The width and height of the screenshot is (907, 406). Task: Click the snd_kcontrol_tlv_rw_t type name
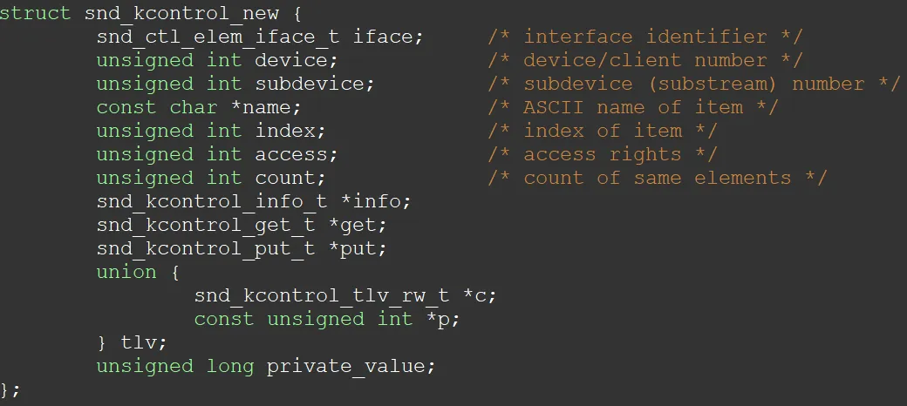(322, 295)
